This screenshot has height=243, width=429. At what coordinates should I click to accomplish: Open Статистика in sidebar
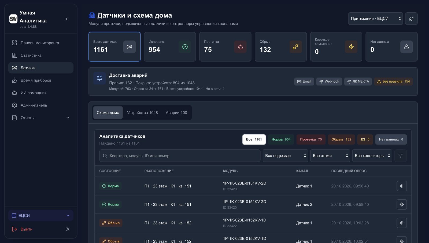[x=41, y=55]
